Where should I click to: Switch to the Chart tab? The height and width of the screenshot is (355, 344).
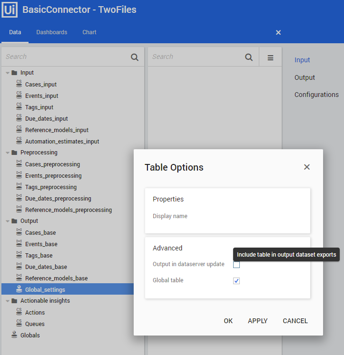click(89, 32)
